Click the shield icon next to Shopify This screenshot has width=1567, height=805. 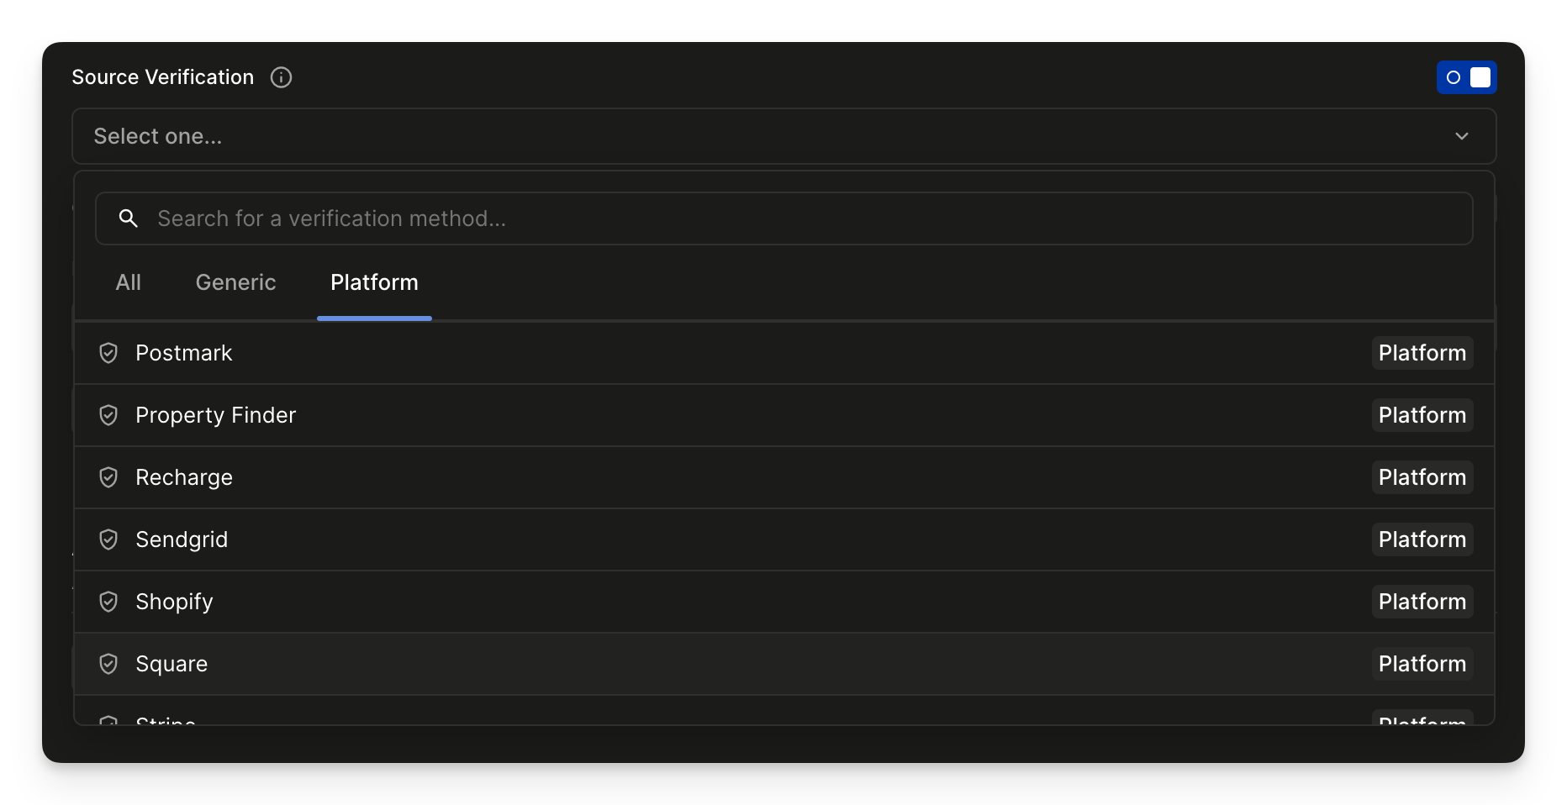click(x=108, y=602)
